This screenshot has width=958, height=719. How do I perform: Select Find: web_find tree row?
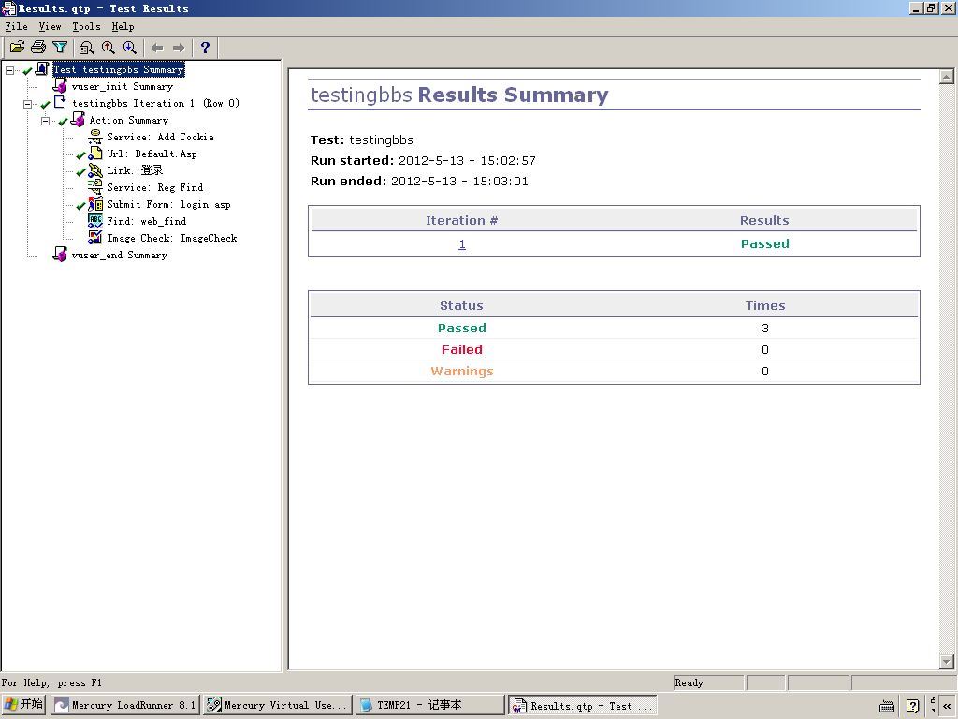coord(147,221)
